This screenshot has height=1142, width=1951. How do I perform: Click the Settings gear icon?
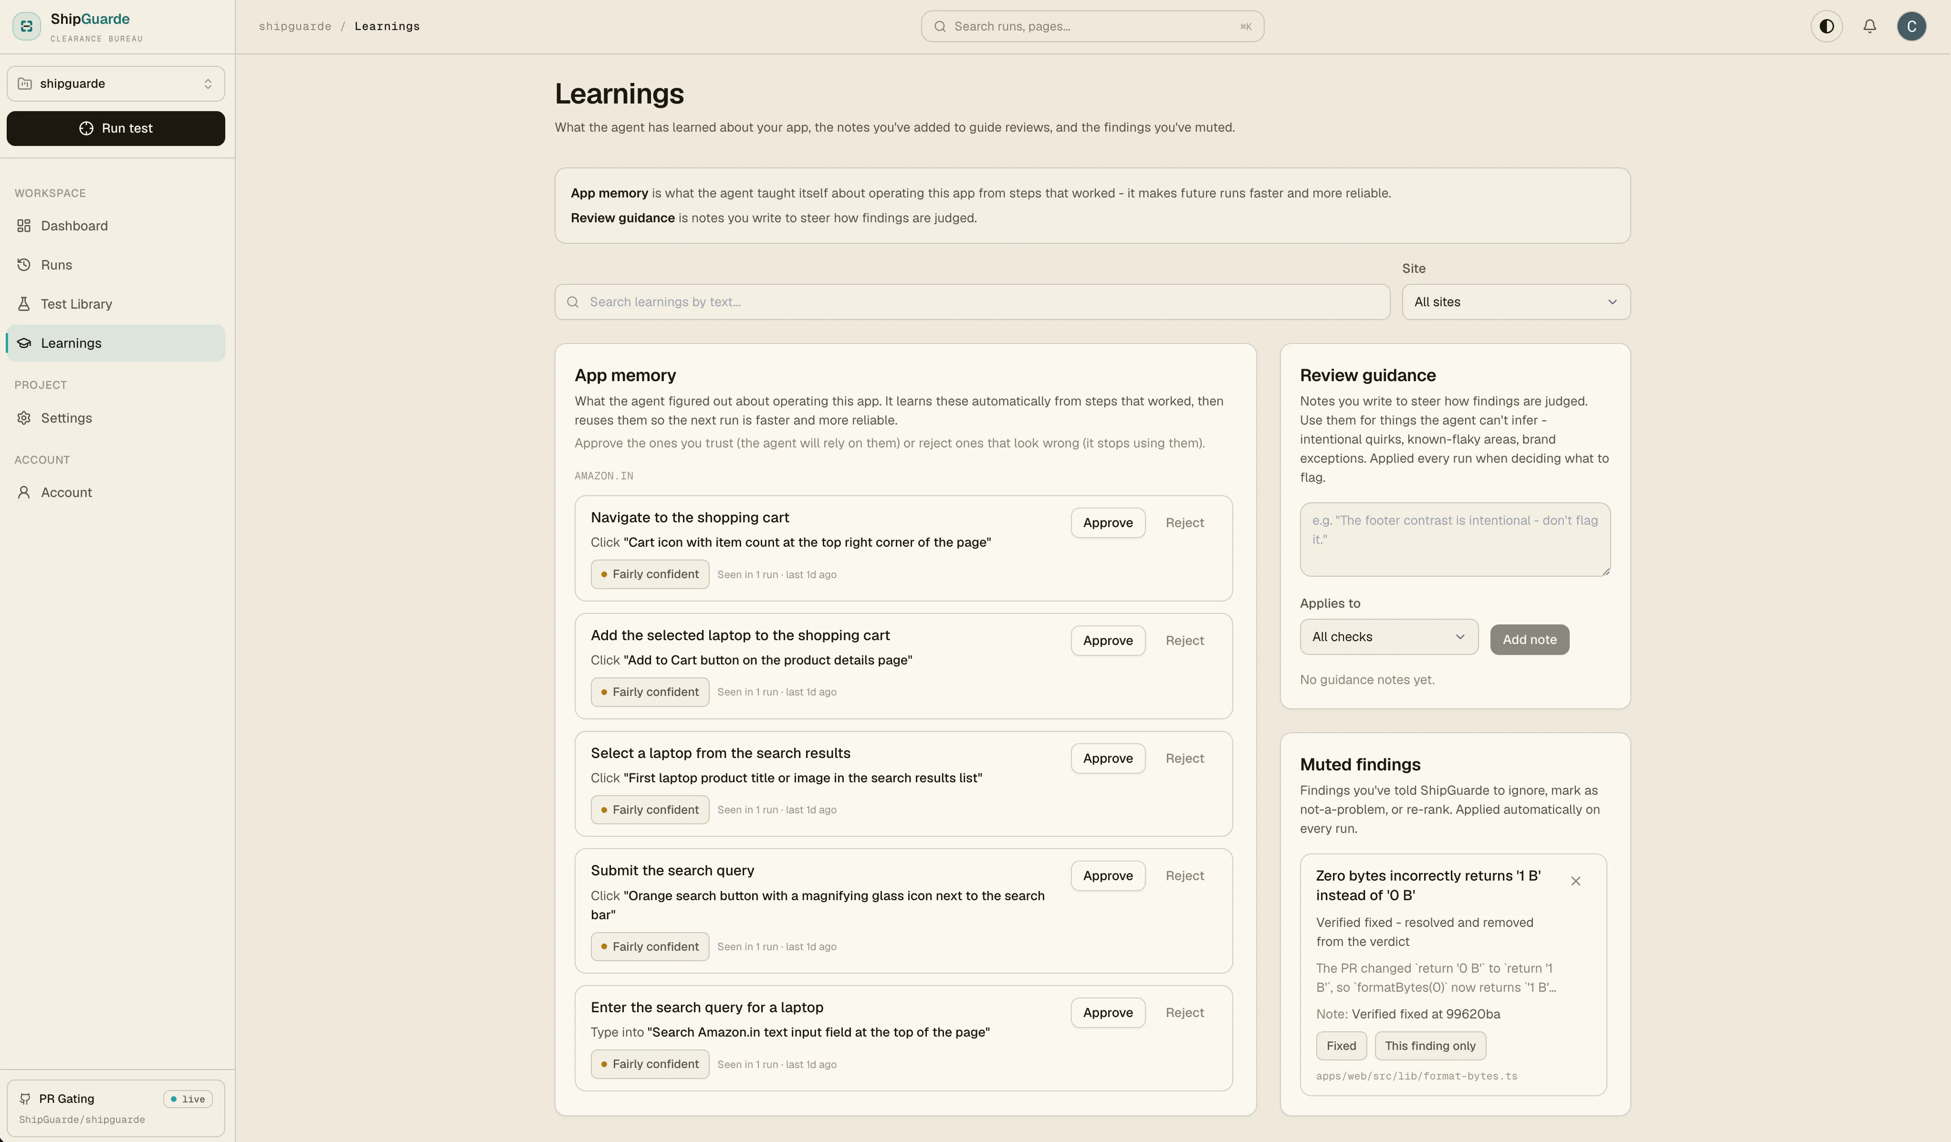click(24, 418)
